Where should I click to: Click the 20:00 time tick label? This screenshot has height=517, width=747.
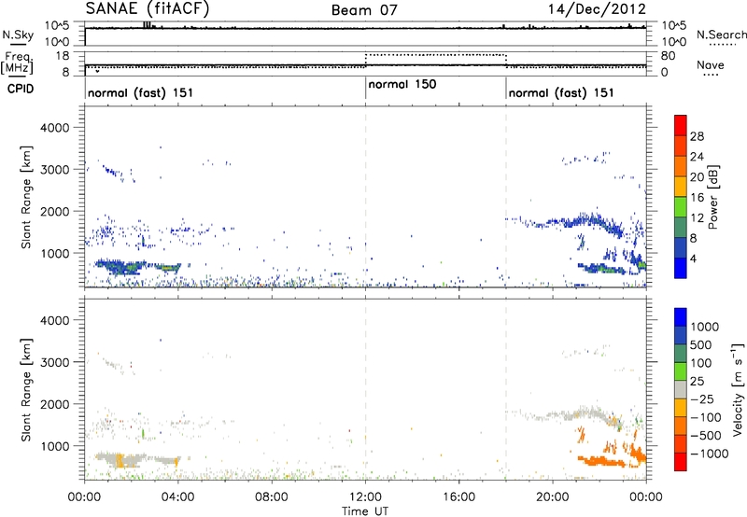[x=552, y=497]
